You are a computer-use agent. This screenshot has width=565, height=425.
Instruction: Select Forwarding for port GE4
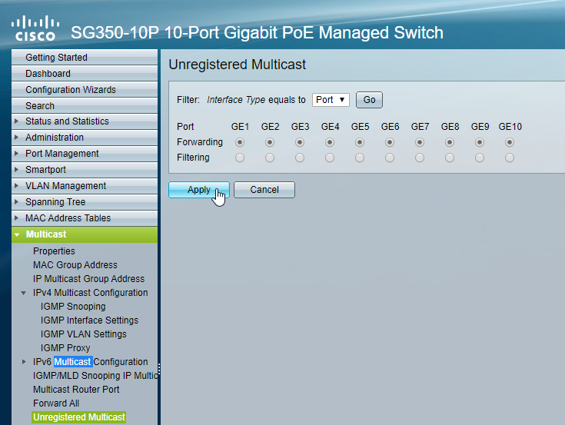coord(329,142)
